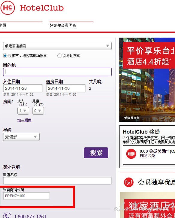
Task: Open the 平价享乐台北 Taipei hotel banner
Action: (x=147, y=80)
